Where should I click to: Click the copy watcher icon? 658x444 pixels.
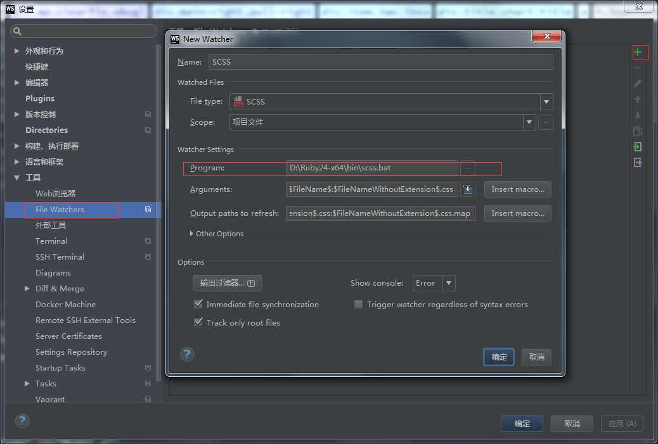[638, 131]
